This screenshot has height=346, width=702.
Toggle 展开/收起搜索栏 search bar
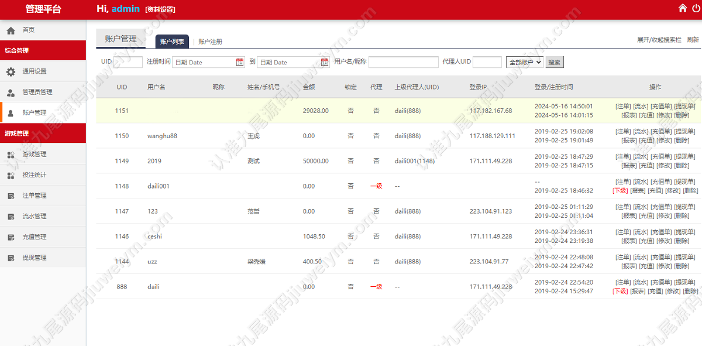pos(659,40)
